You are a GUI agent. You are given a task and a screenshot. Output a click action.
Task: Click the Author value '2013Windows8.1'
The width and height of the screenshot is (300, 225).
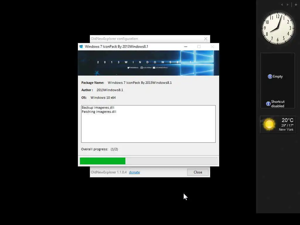pyautogui.click(x=110, y=90)
